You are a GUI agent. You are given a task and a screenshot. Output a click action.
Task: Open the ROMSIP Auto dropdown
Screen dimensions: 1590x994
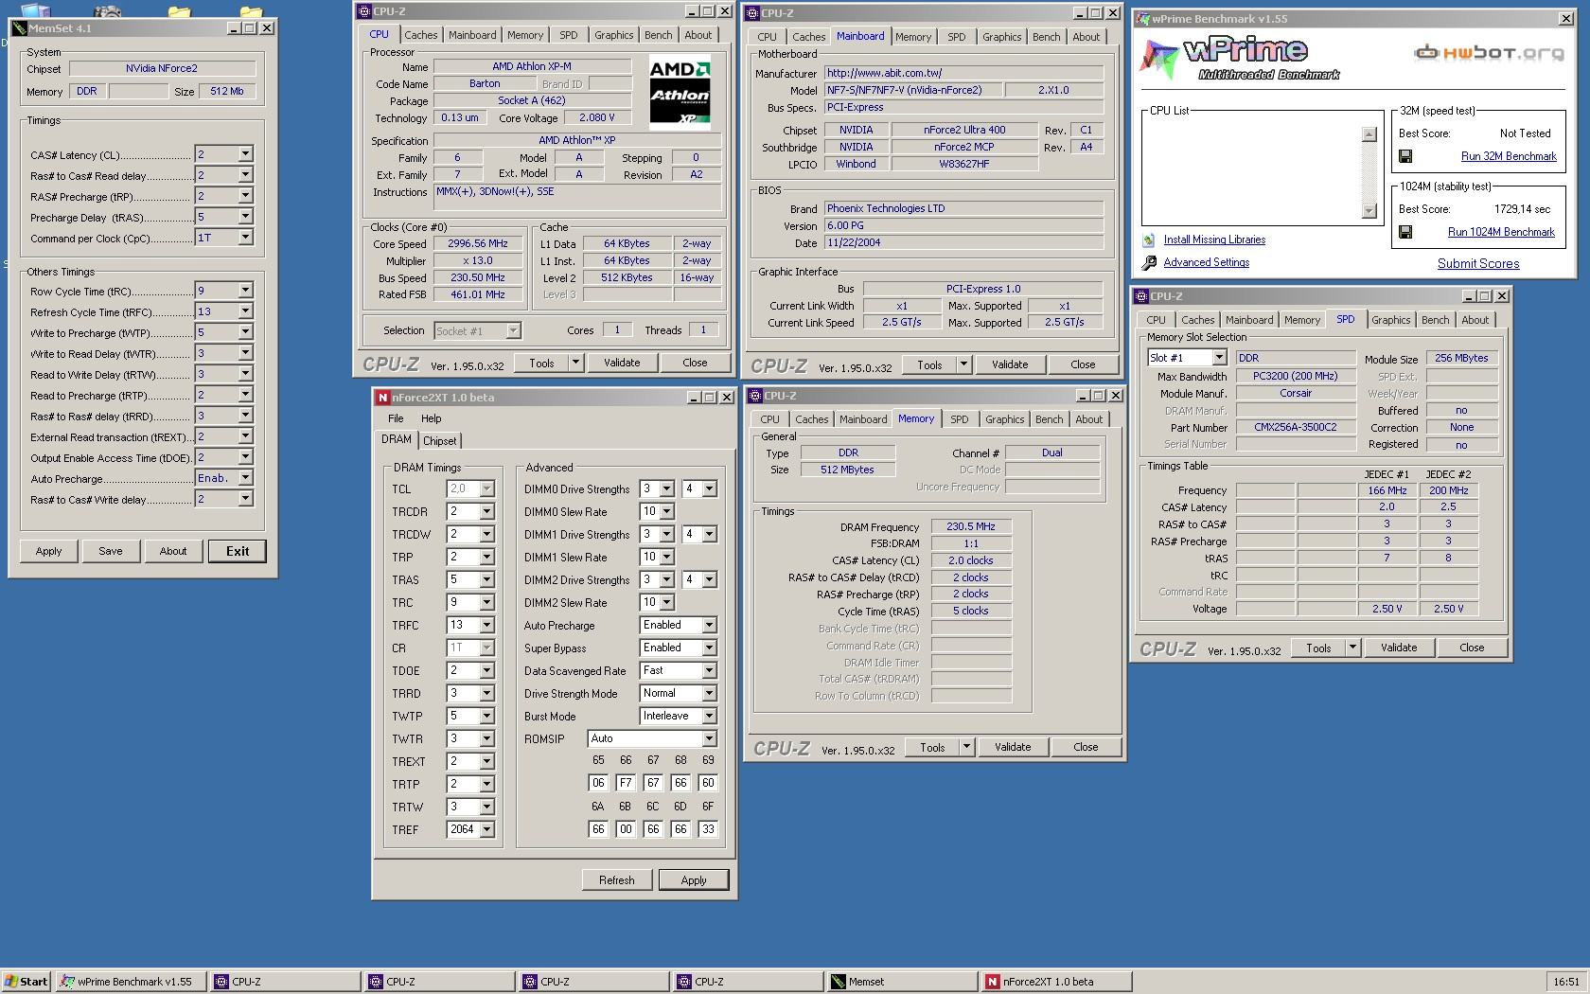point(709,738)
